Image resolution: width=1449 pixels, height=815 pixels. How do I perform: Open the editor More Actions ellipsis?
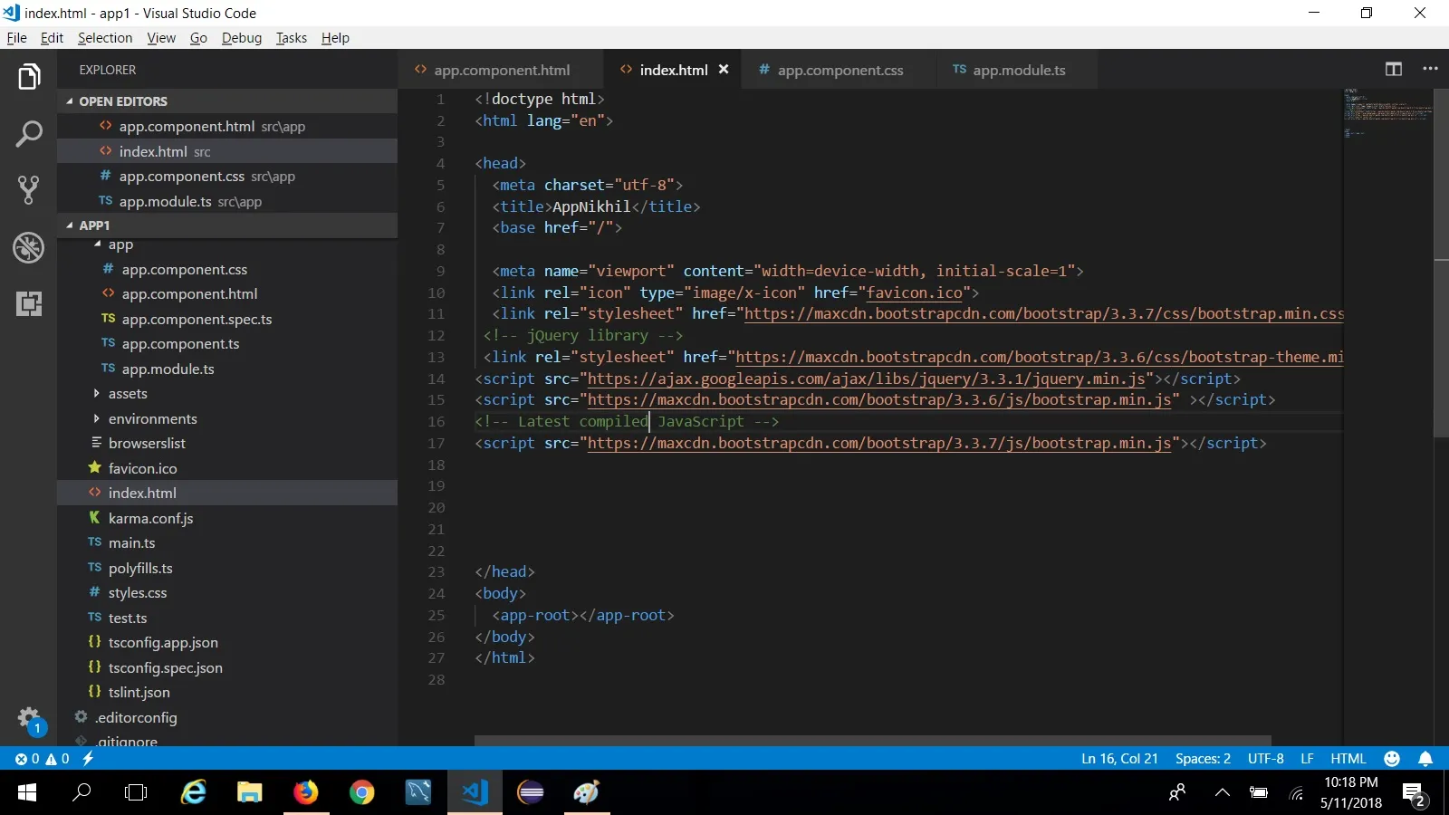pyautogui.click(x=1430, y=69)
